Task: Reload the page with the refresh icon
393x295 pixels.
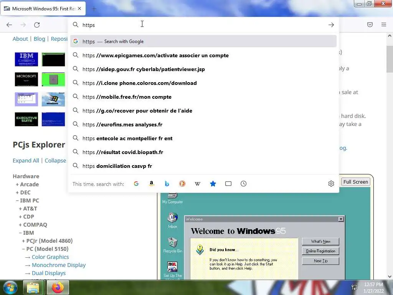Action: [x=37, y=25]
